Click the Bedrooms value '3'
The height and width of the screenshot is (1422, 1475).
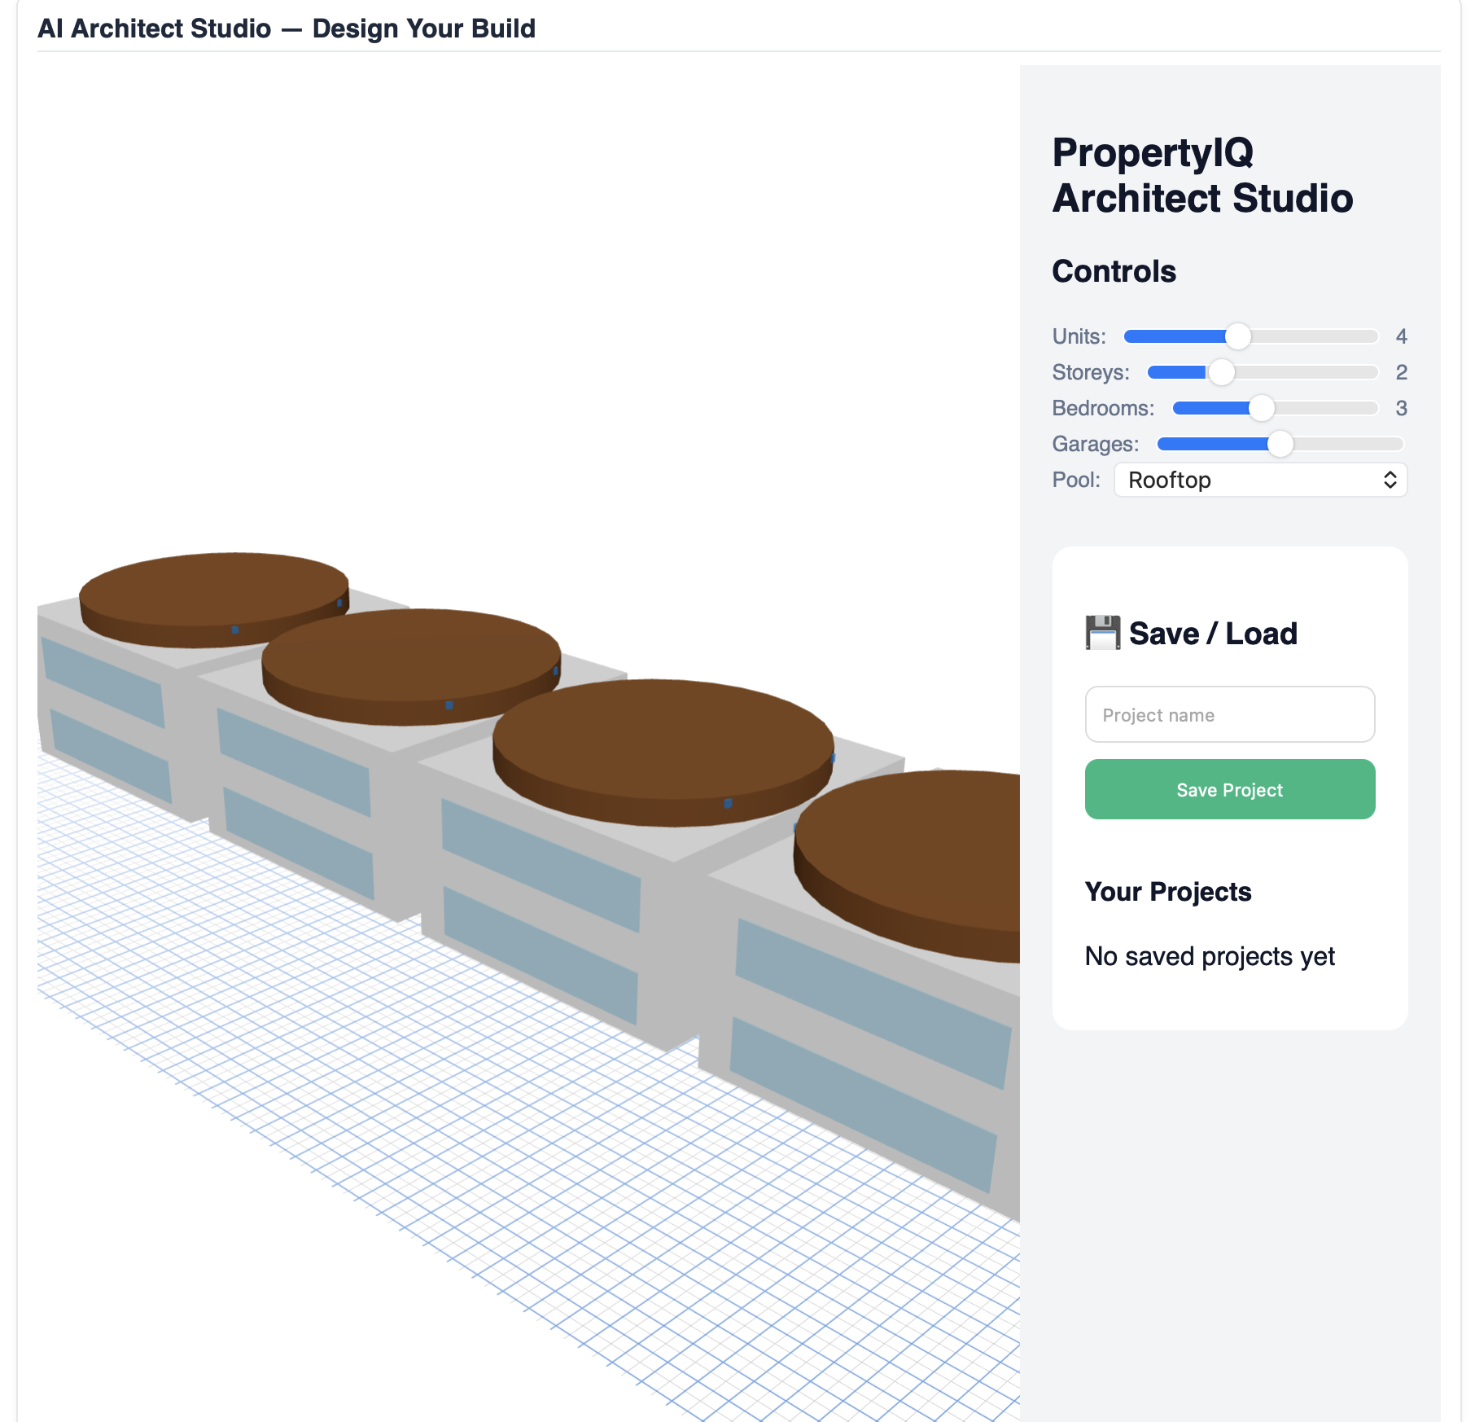1401,408
